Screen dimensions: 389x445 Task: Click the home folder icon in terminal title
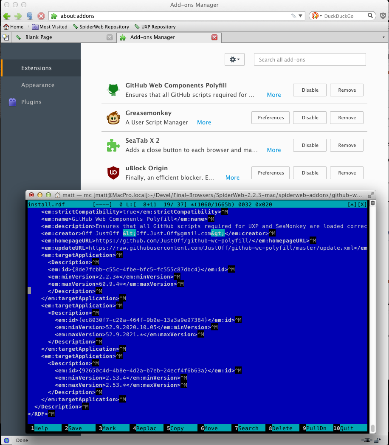(58, 195)
